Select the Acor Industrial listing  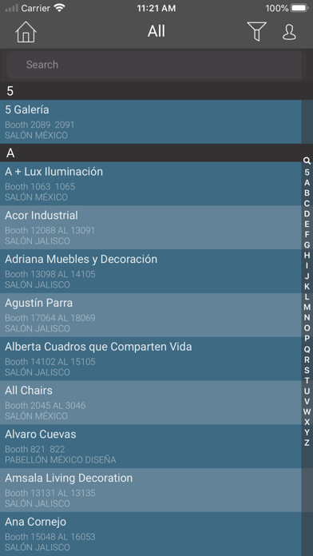point(151,228)
